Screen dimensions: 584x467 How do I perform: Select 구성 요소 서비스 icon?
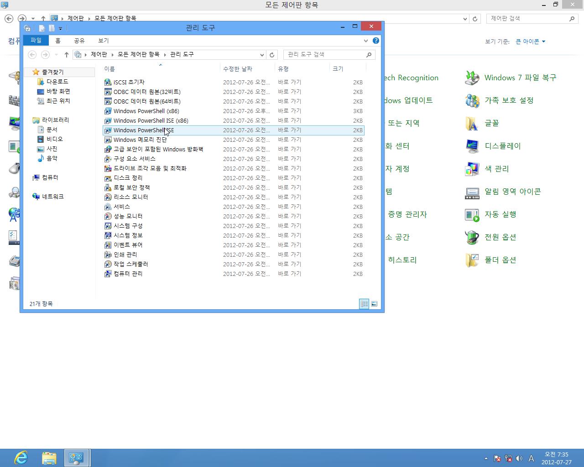(x=108, y=159)
